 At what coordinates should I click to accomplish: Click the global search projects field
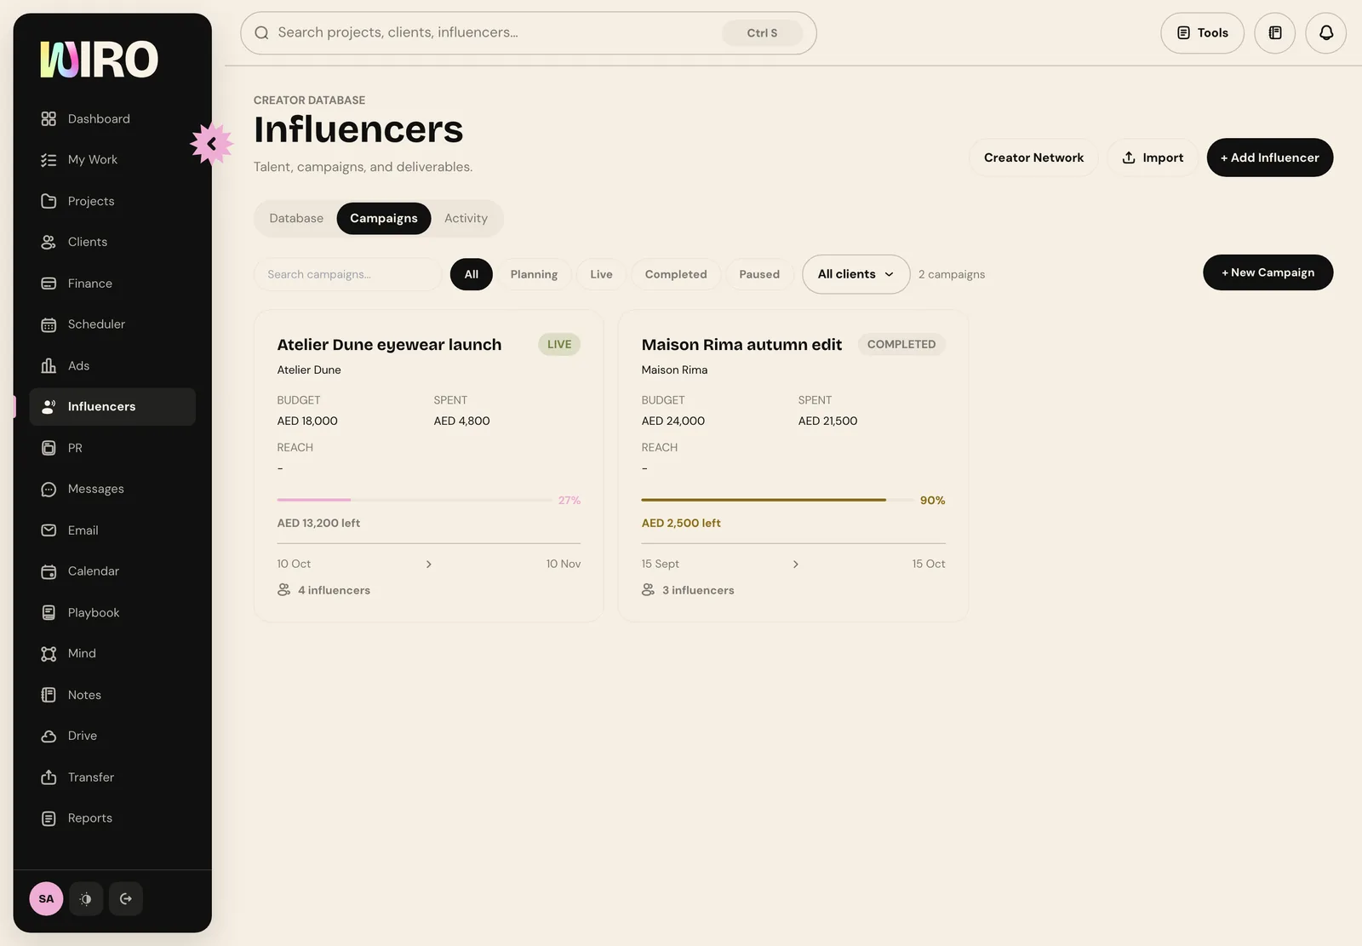(528, 33)
